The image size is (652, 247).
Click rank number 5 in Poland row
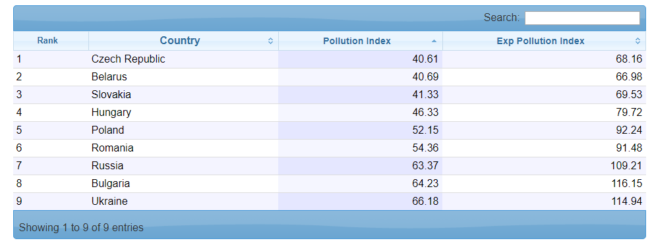pyautogui.click(x=19, y=130)
